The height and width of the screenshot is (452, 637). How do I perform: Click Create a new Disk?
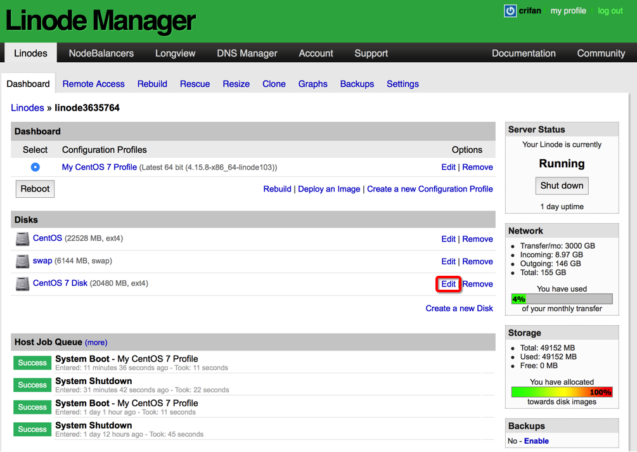point(459,308)
